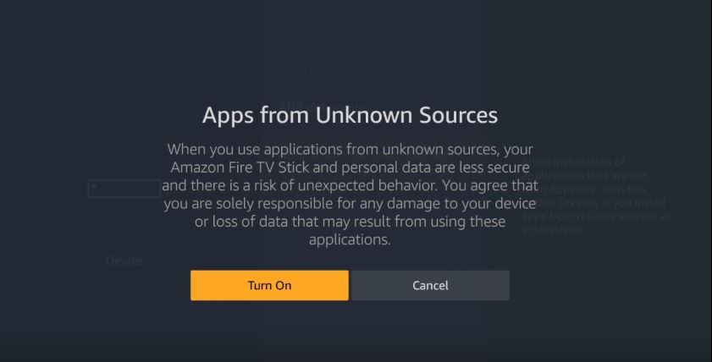Click the 'loss of data' warning line

coord(350,222)
